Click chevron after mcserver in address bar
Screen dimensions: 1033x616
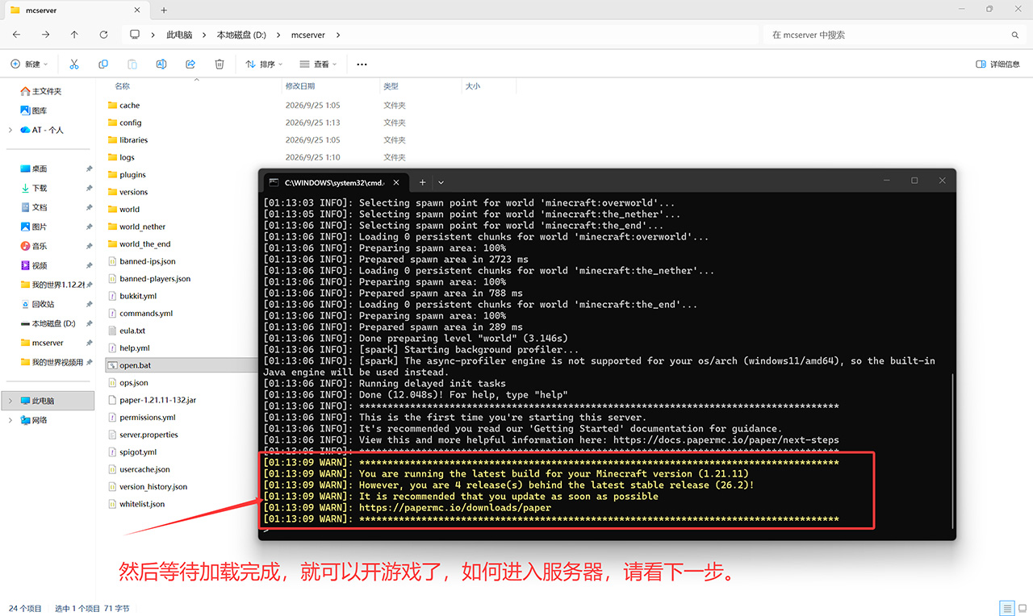[337, 35]
